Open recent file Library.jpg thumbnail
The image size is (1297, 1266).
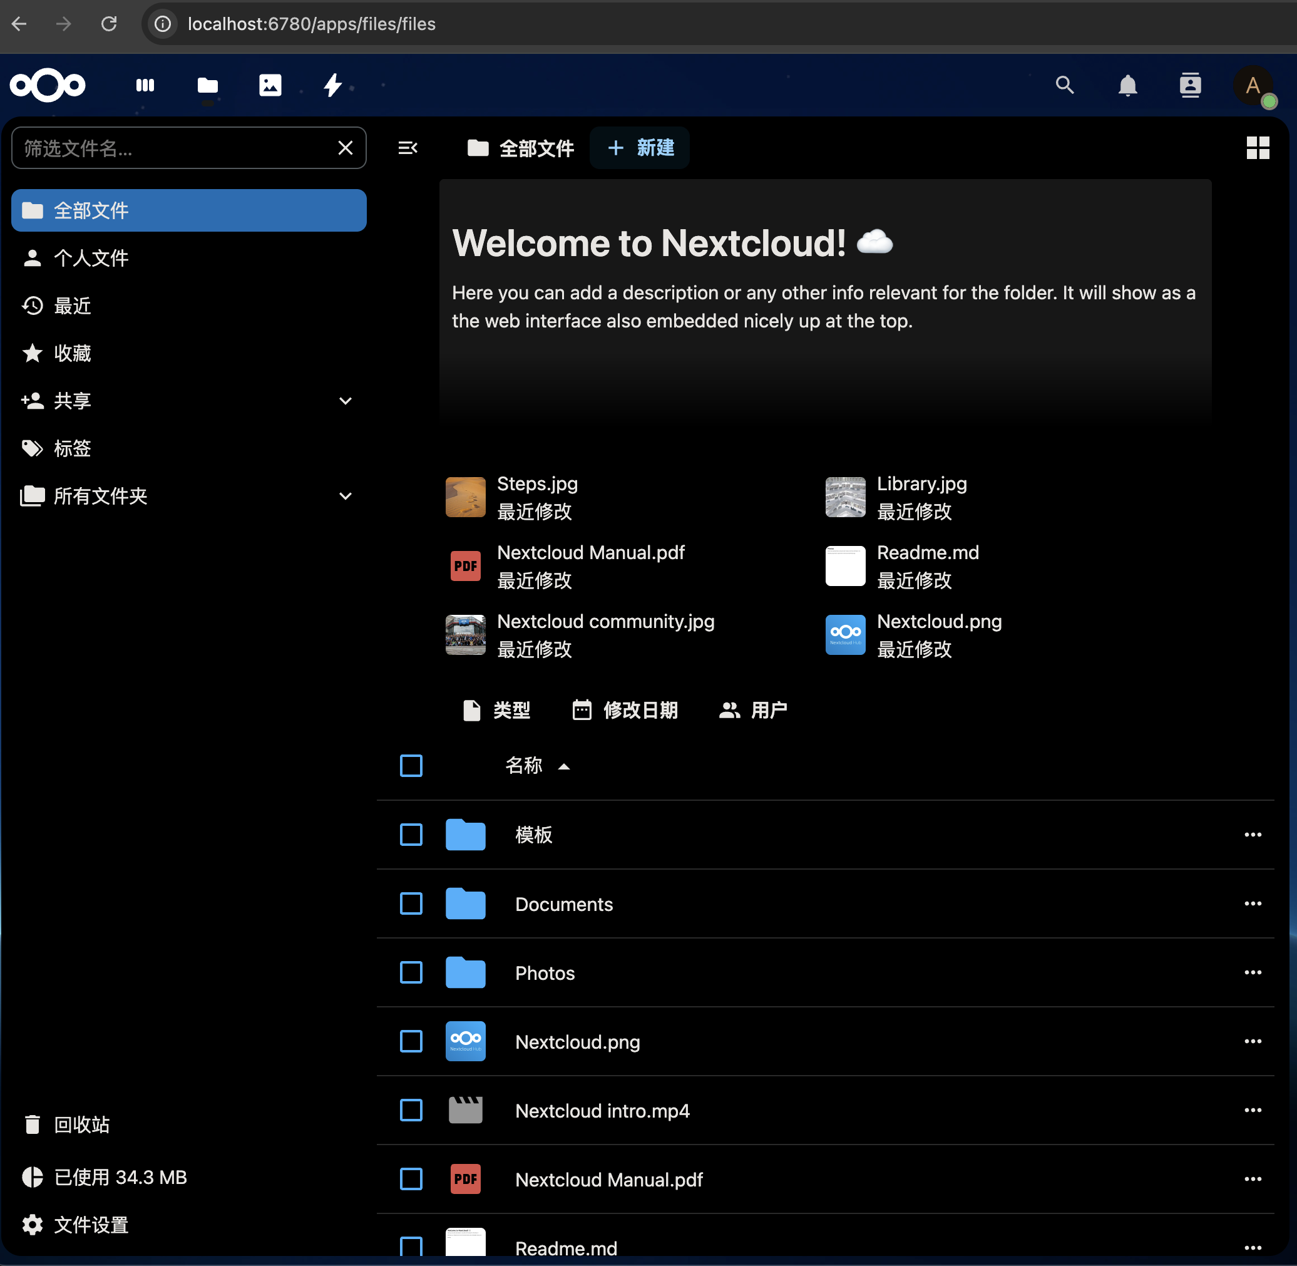pyautogui.click(x=845, y=497)
